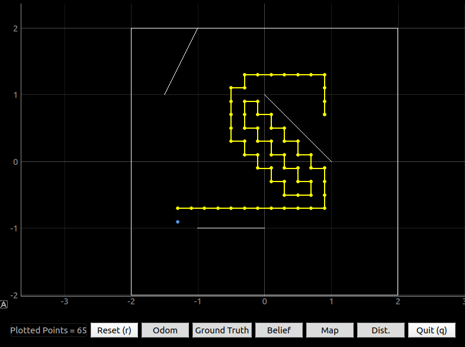Click the Quit (q) button
Image resolution: width=465 pixels, height=347 pixels.
click(431, 330)
